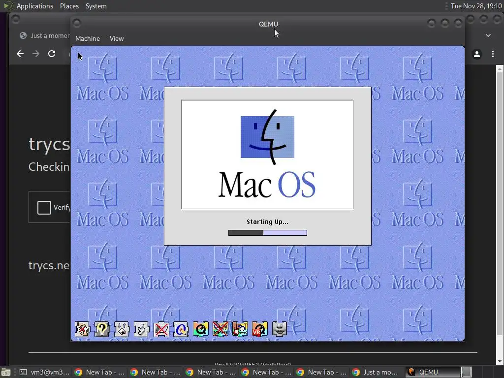The image size is (504, 378).
Task: Select the 'Just a moment' browser tab
Action: click(x=44, y=35)
